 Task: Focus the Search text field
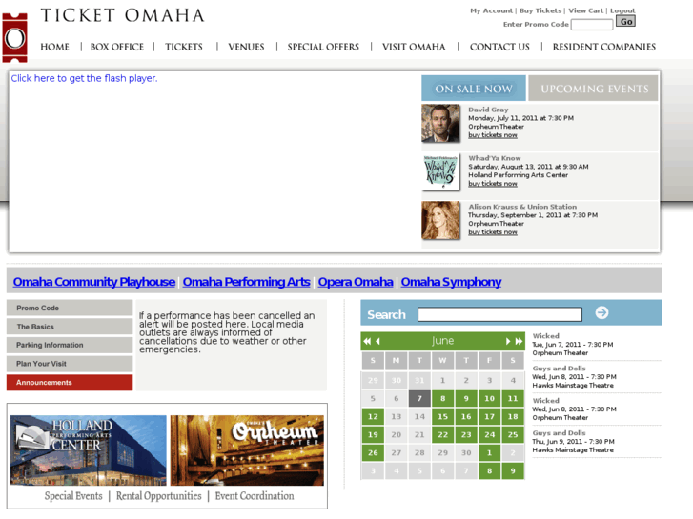(x=499, y=314)
